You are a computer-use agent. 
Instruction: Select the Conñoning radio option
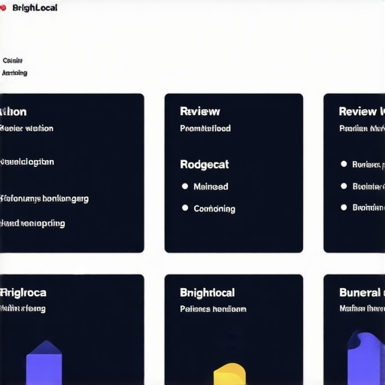[185, 208]
